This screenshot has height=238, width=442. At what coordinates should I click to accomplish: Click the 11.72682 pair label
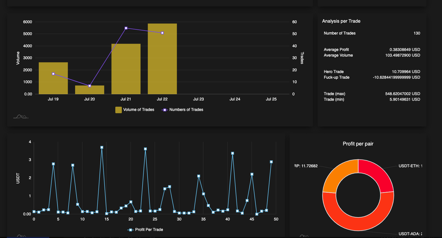[306, 166]
